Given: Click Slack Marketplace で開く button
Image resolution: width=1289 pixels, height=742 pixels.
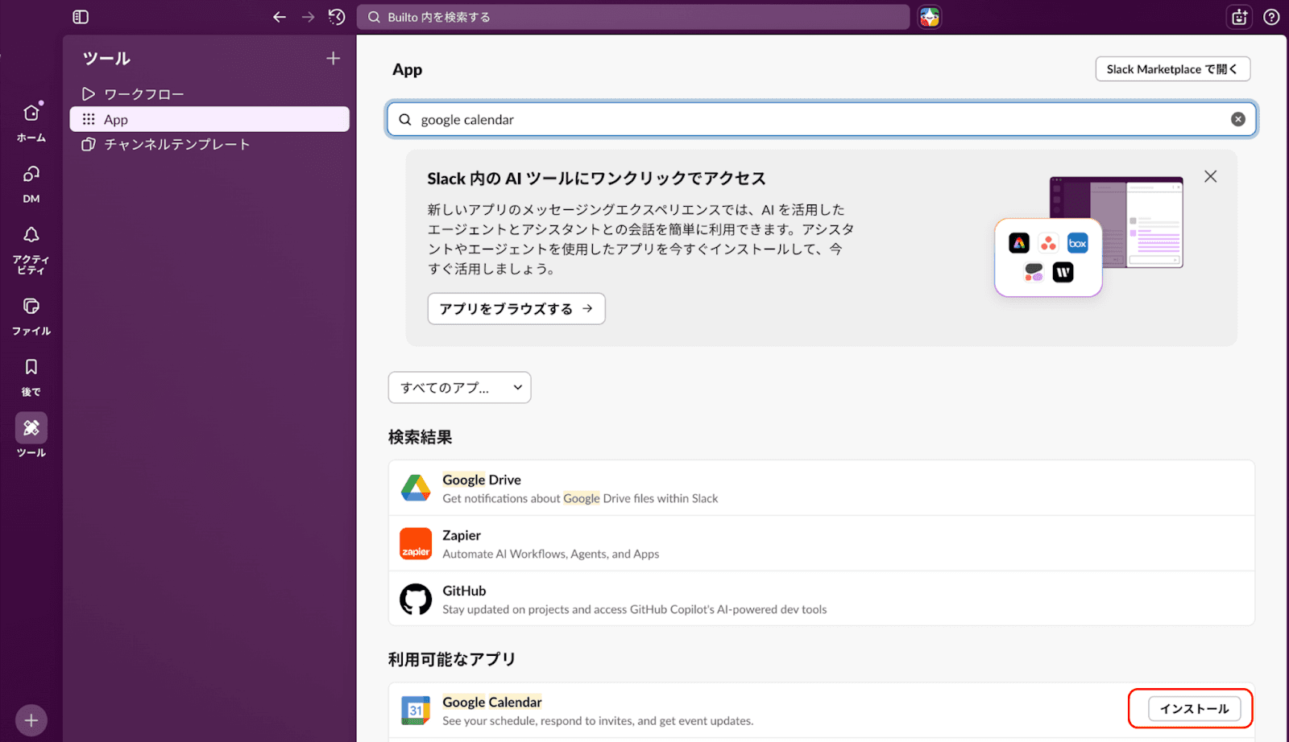Looking at the screenshot, I should pos(1172,69).
